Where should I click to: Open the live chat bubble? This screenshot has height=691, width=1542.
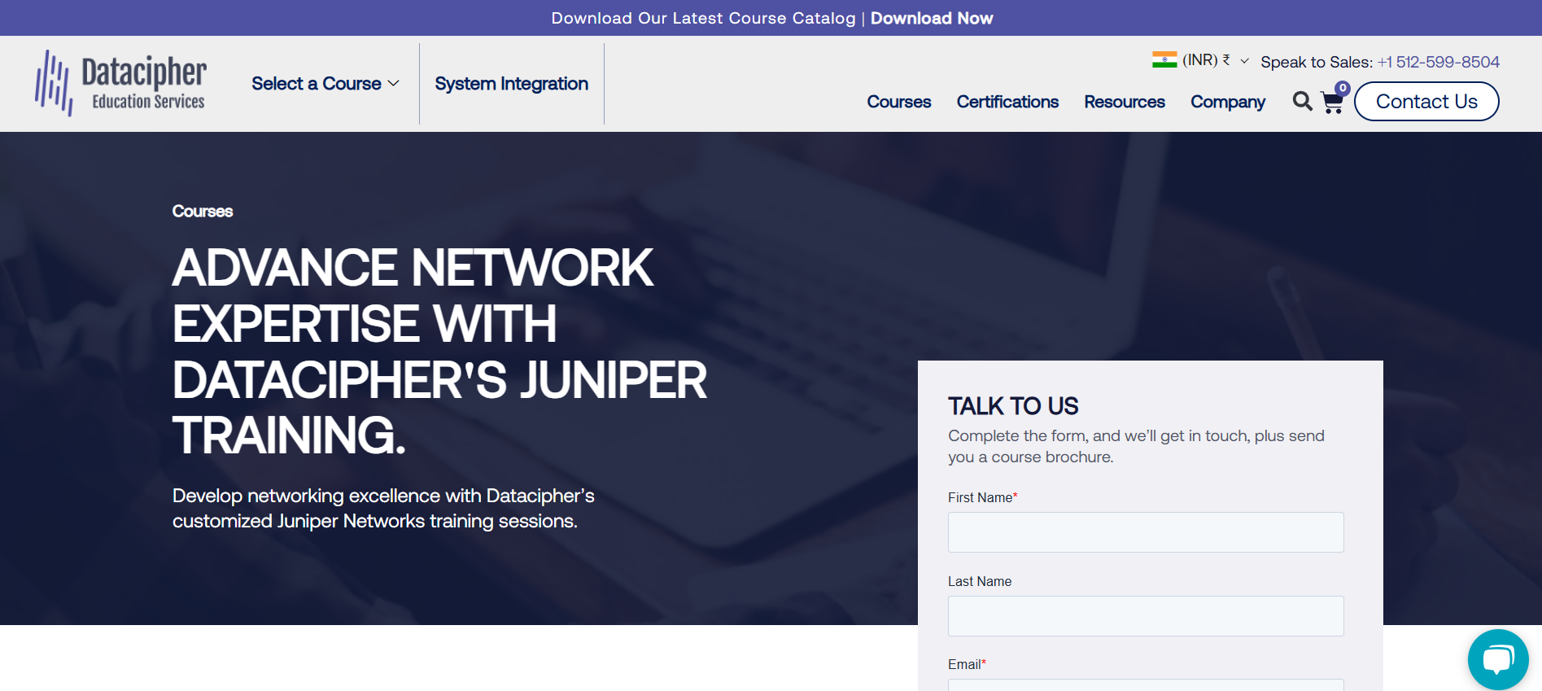click(1498, 659)
